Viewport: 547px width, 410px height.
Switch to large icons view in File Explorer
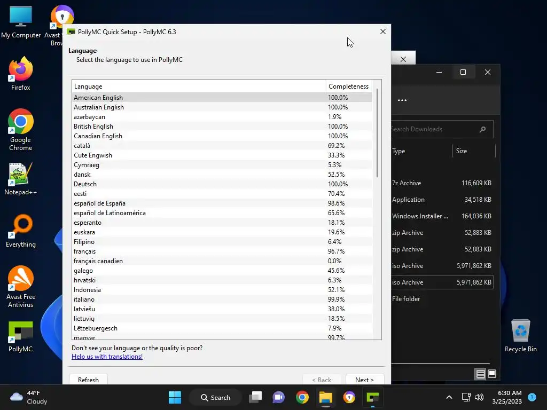click(x=492, y=374)
